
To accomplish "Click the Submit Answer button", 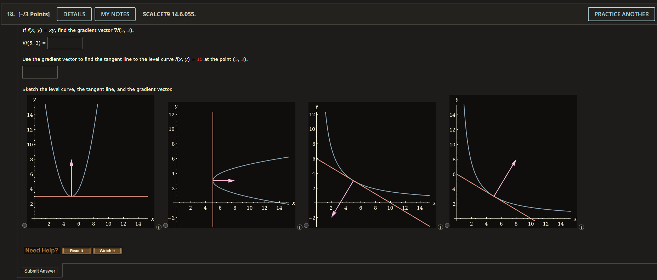I will point(40,271).
